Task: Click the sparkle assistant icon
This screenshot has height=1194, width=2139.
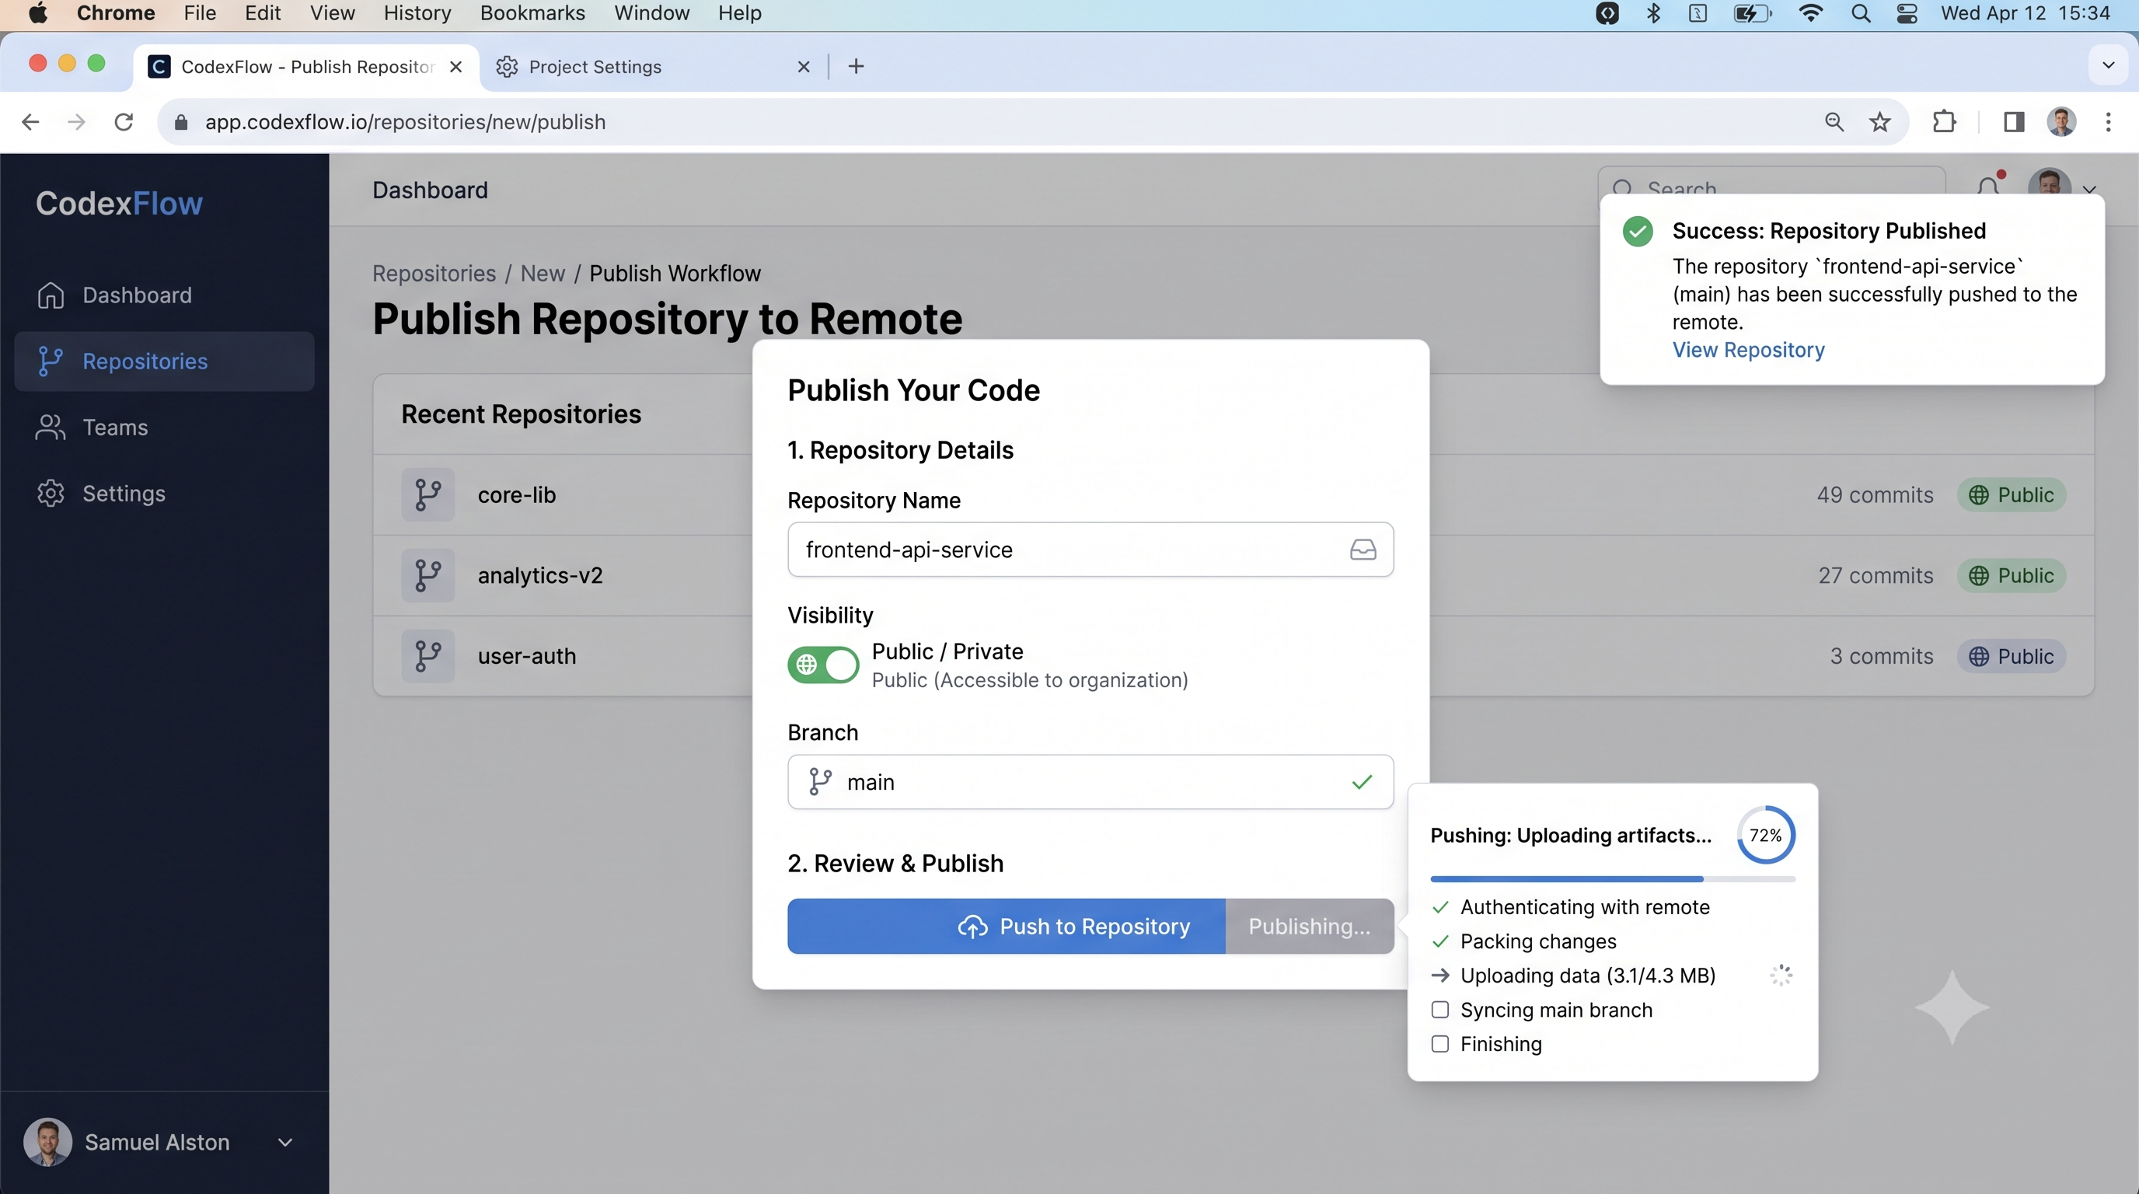Action: pos(1952,1007)
